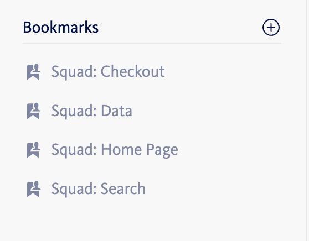Screen dimensions: 309x241
Task: Click bookmark icon beside Squad: Data
Action: click(33, 111)
